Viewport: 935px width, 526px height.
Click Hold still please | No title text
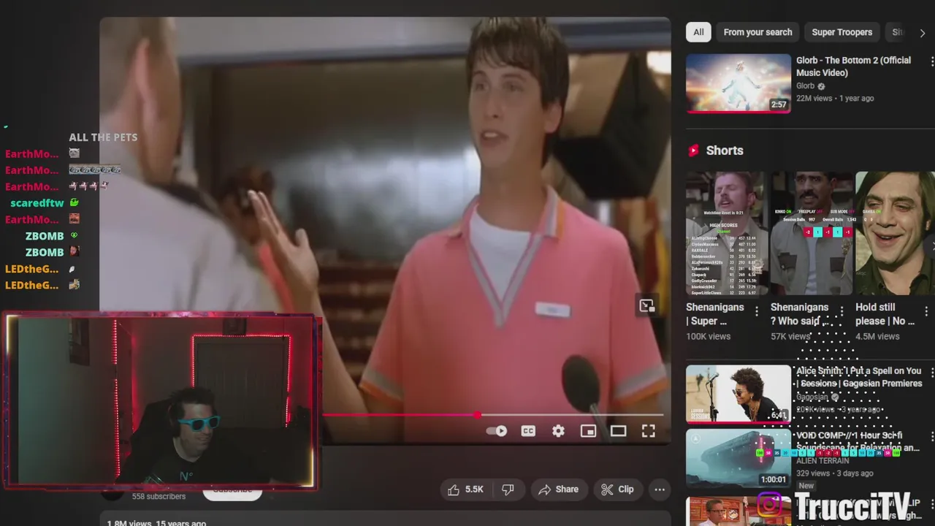(885, 313)
